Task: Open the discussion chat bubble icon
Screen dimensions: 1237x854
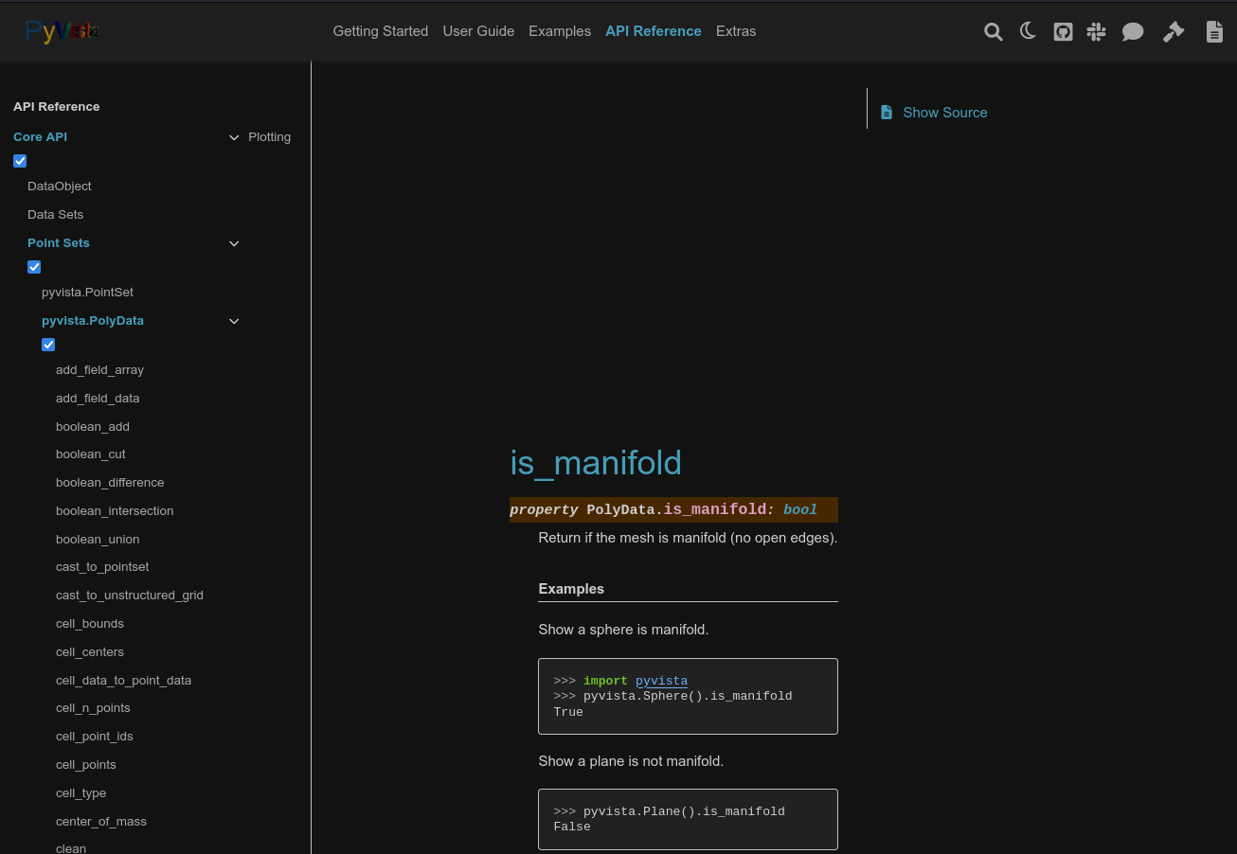Action: [1133, 31]
